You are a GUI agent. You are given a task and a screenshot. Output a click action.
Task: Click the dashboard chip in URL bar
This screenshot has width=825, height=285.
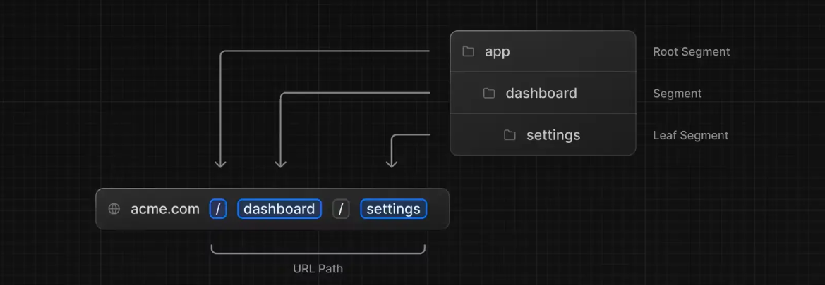(x=279, y=209)
